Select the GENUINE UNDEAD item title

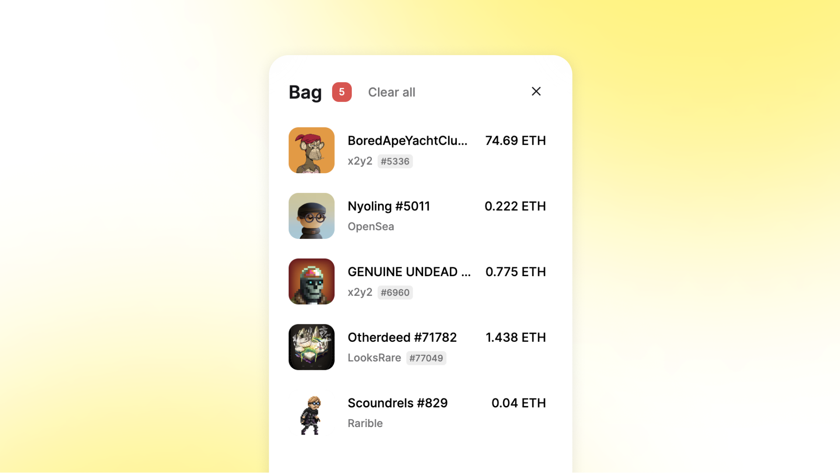[x=409, y=272]
